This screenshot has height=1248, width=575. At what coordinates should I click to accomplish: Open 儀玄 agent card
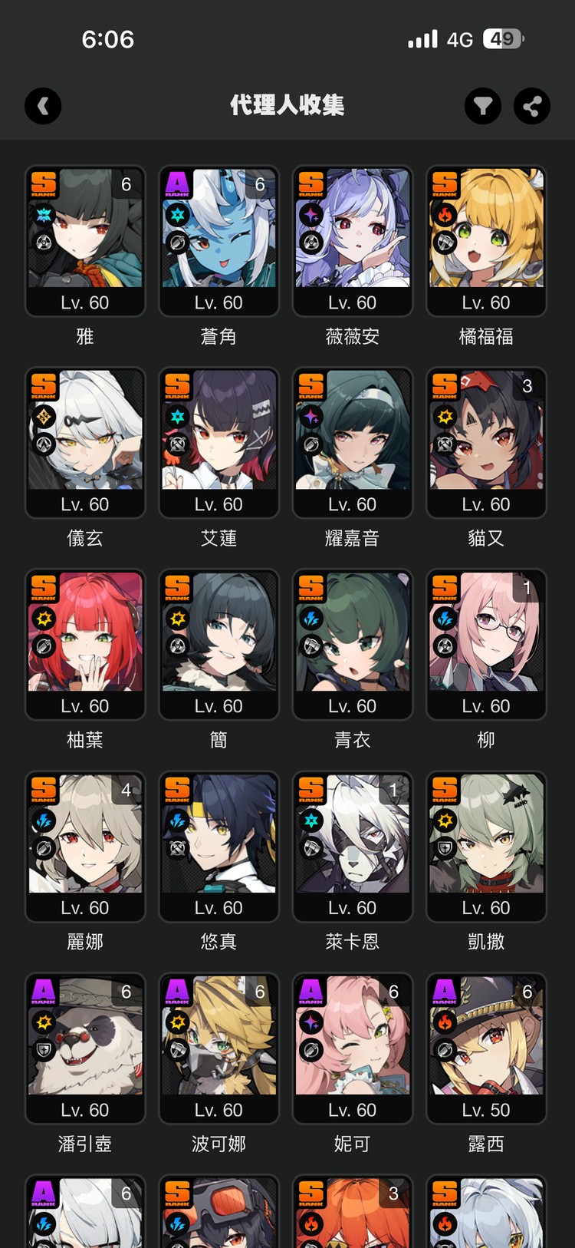[x=85, y=443]
